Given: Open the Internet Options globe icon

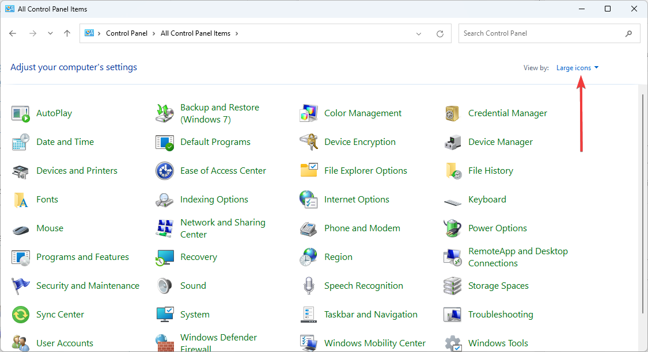Looking at the screenshot, I should click(x=308, y=200).
